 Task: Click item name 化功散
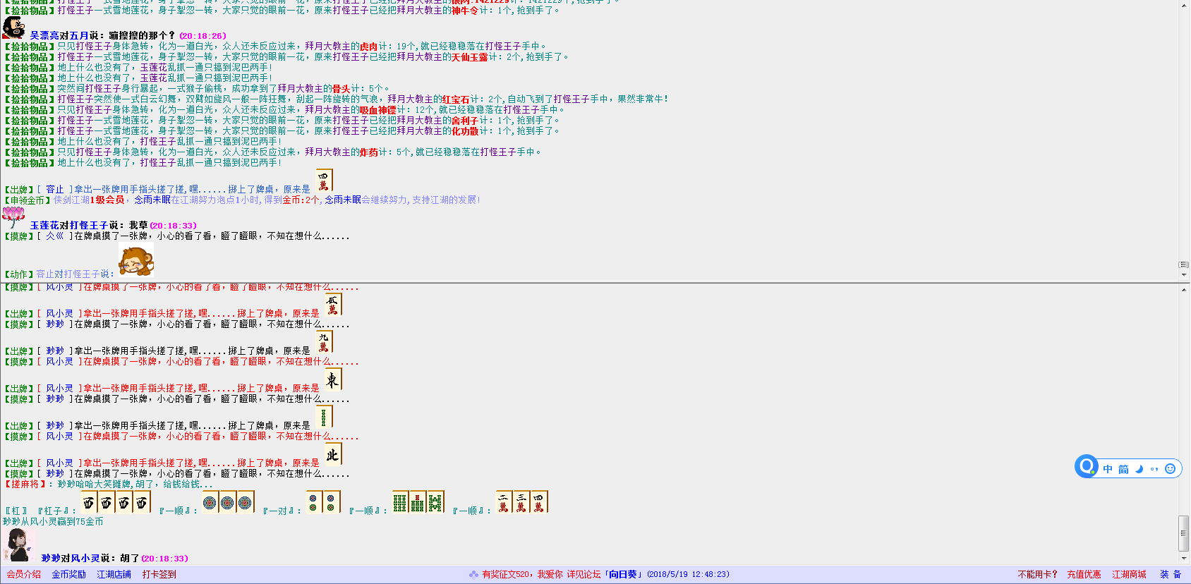465,131
